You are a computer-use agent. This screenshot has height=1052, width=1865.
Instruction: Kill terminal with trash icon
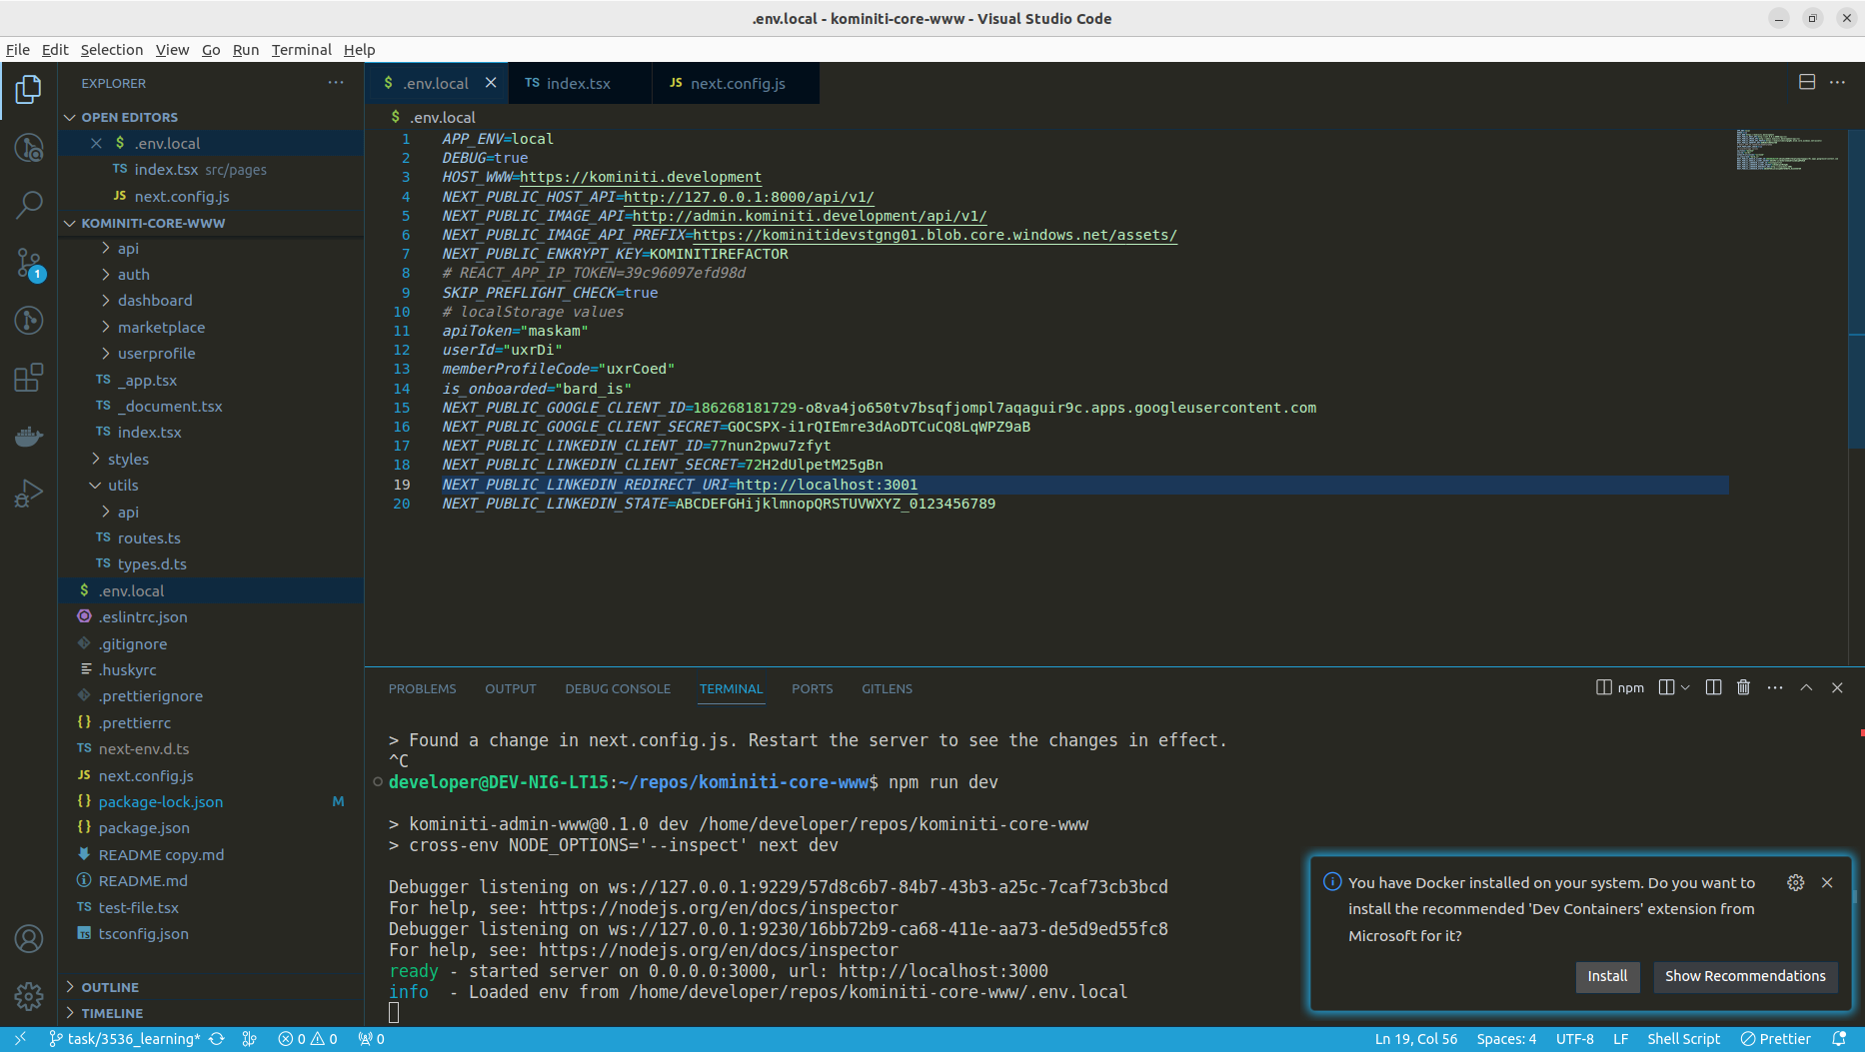click(1743, 687)
